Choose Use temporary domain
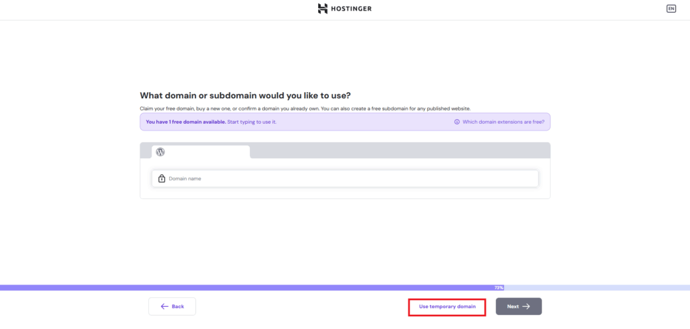The height and width of the screenshot is (329, 690). tap(447, 307)
